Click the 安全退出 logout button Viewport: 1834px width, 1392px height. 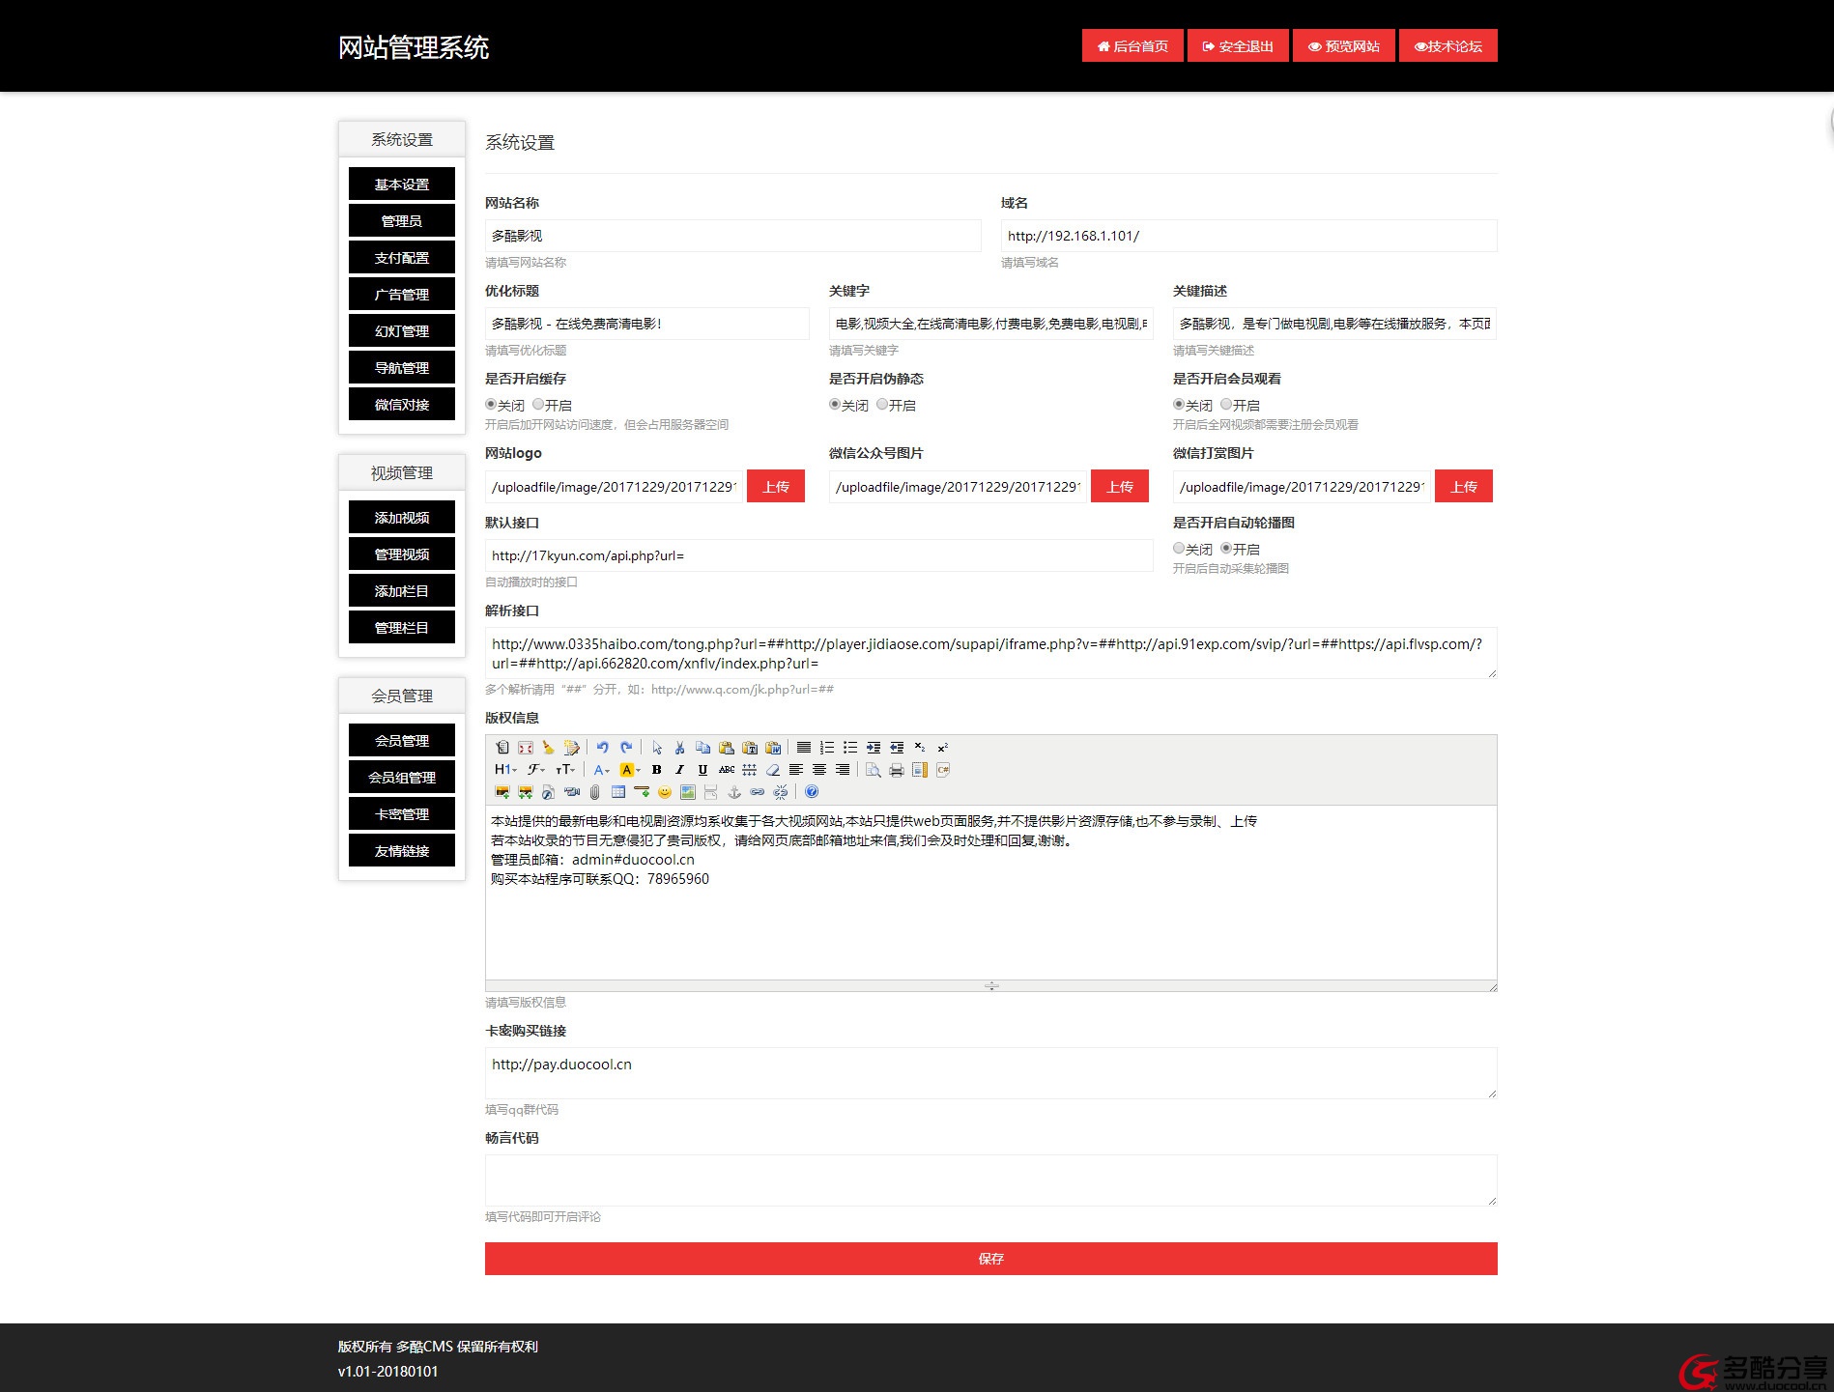1238,46
